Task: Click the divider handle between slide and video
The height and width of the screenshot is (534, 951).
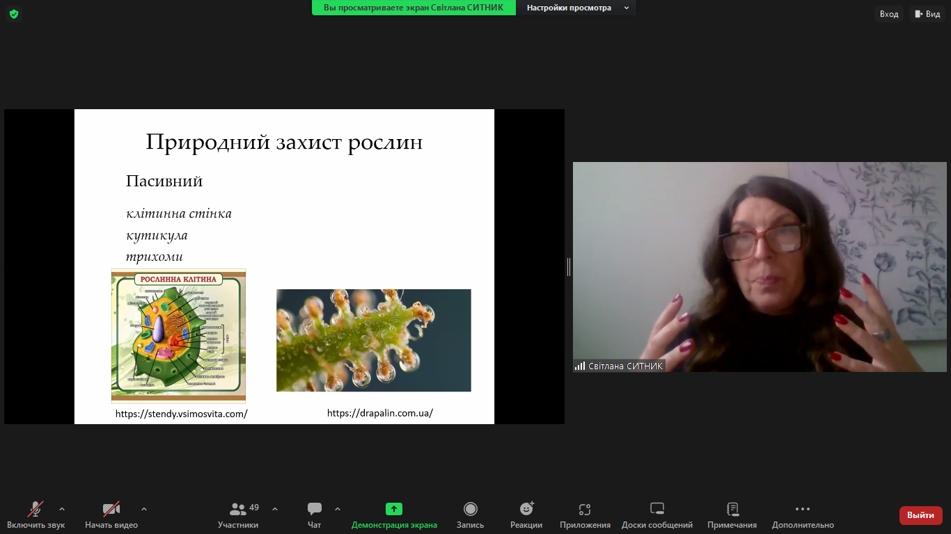Action: click(569, 266)
